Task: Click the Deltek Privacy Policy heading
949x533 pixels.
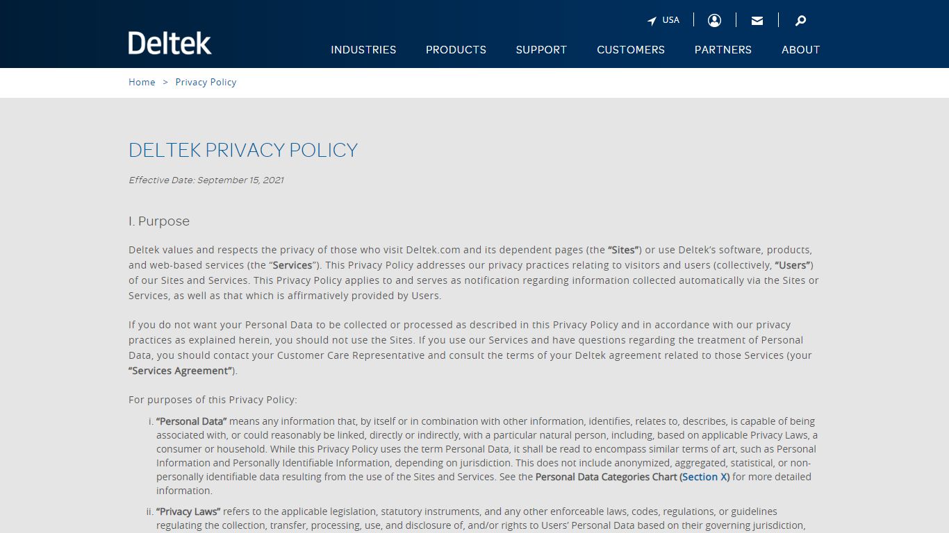Action: click(243, 150)
